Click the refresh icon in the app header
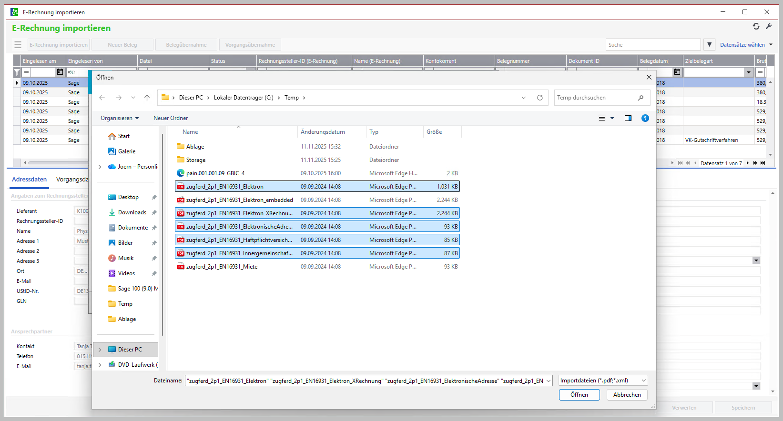 (x=756, y=26)
